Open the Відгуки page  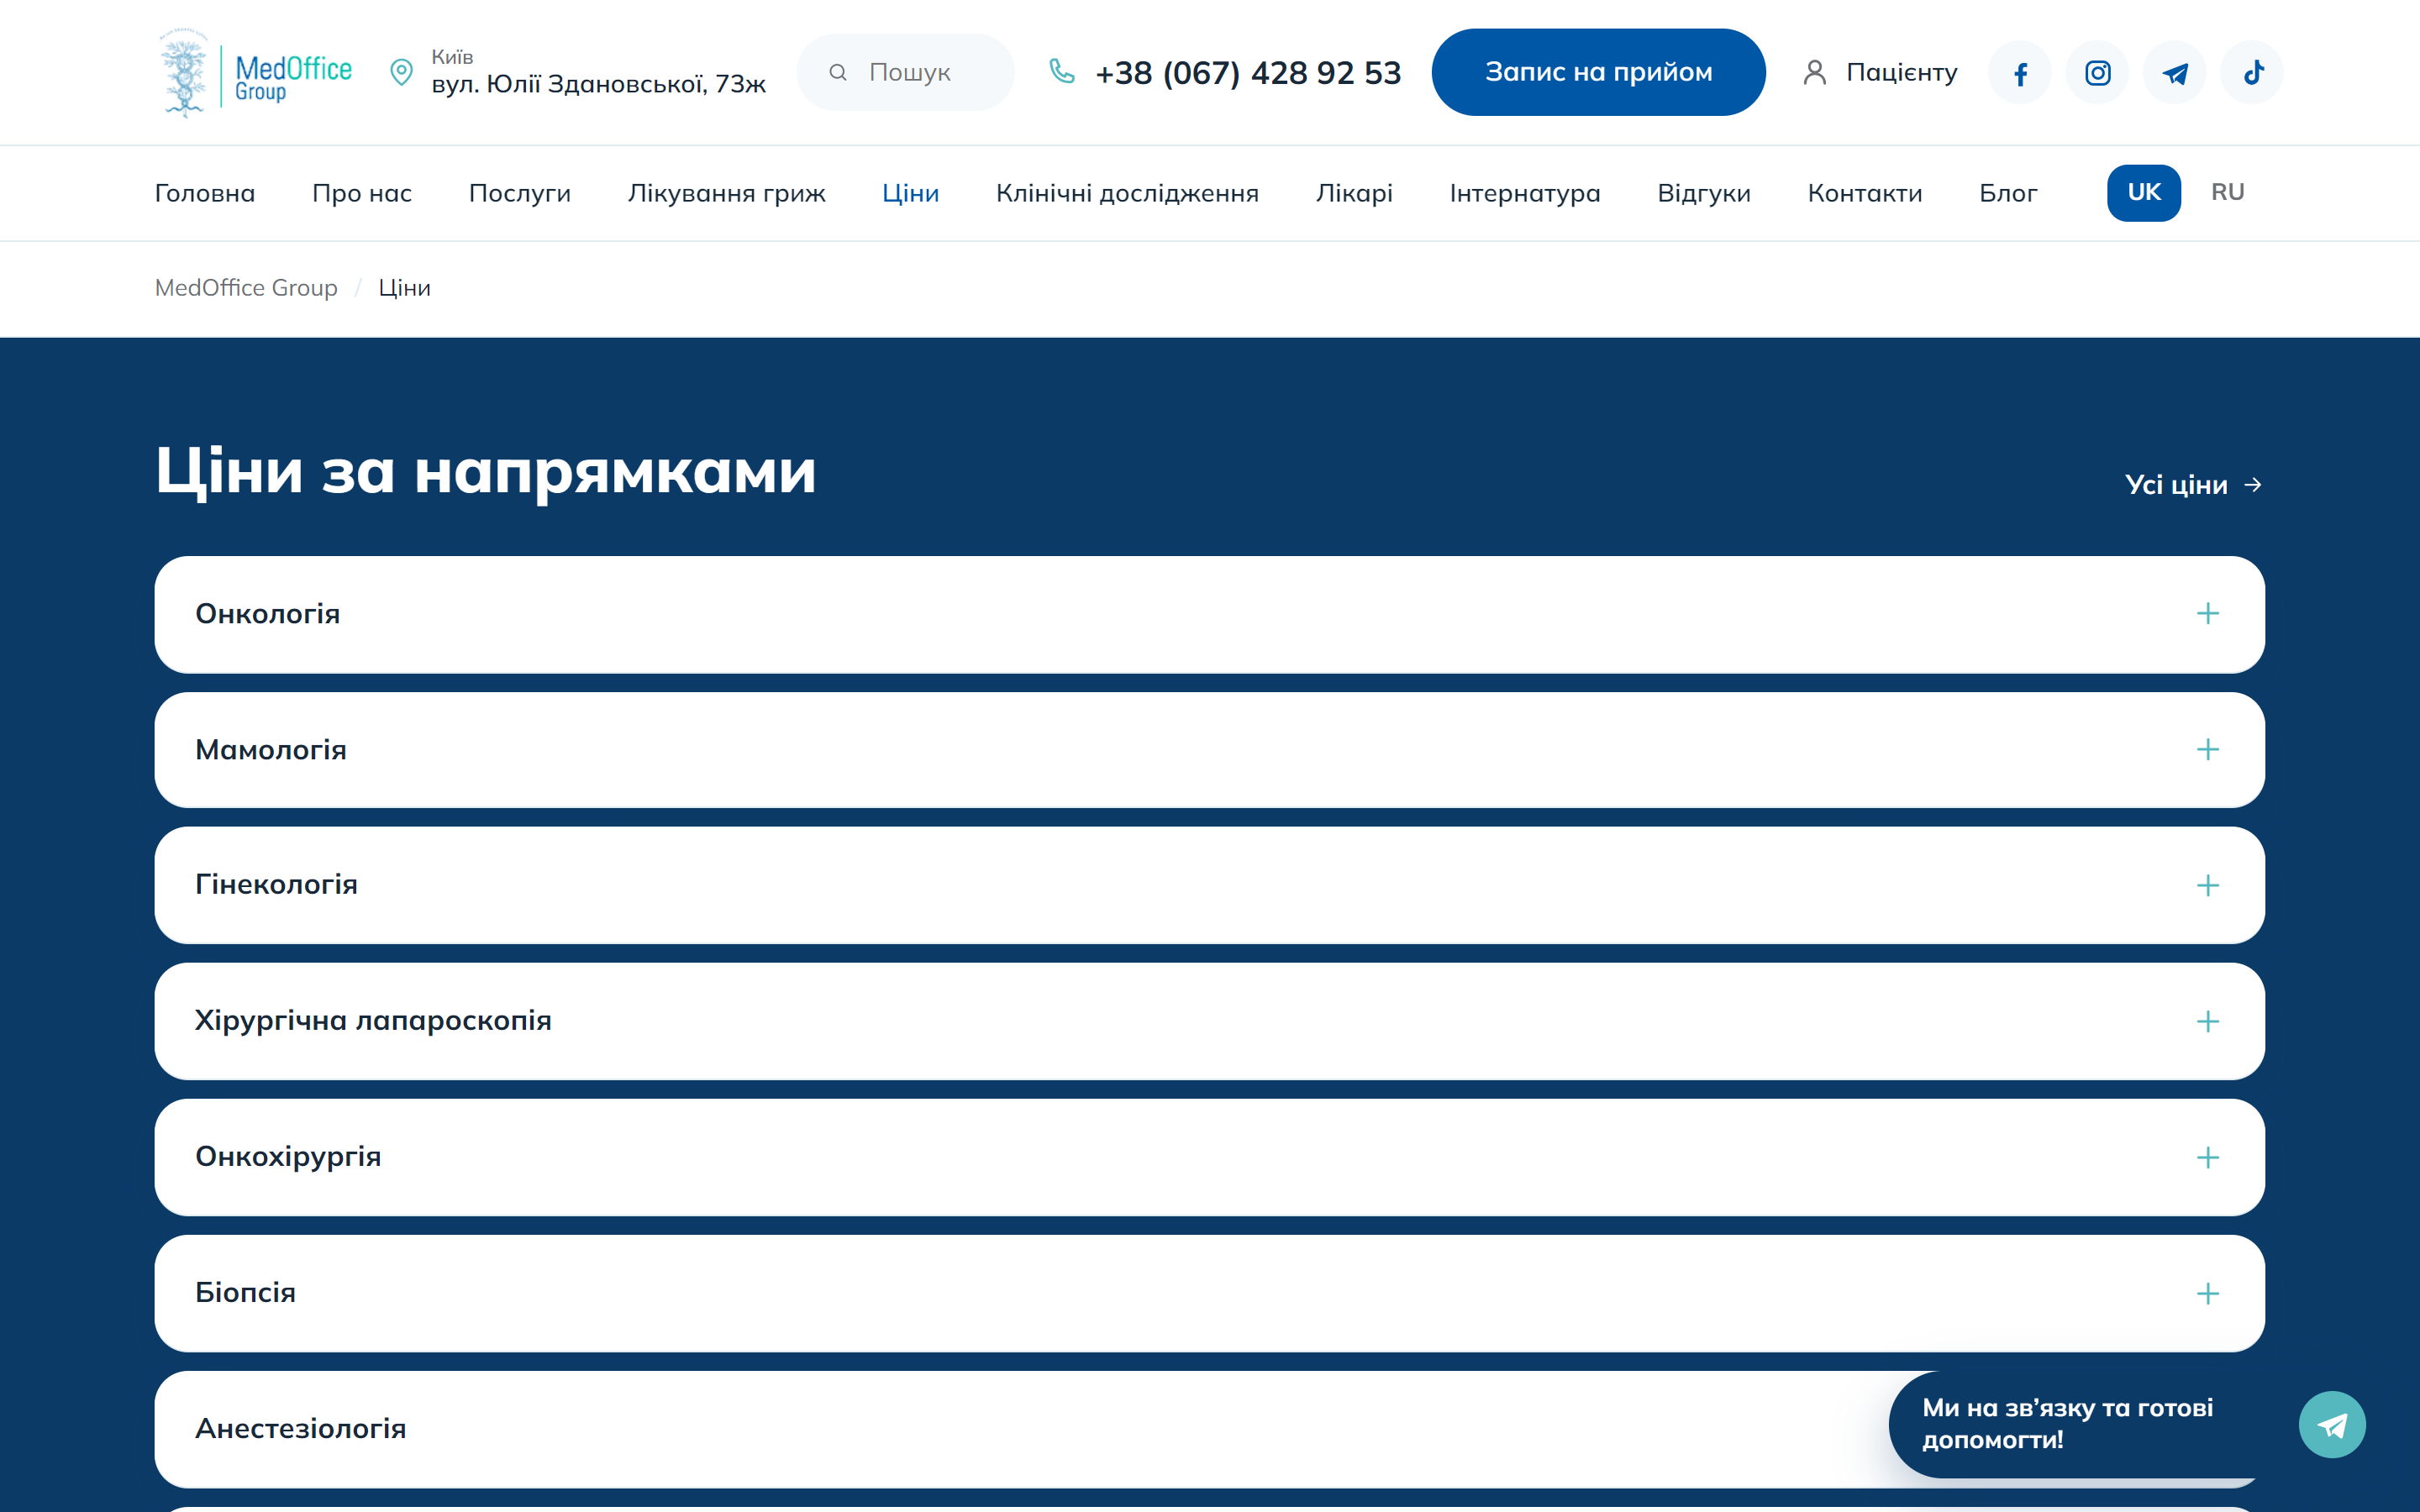pyautogui.click(x=1704, y=193)
